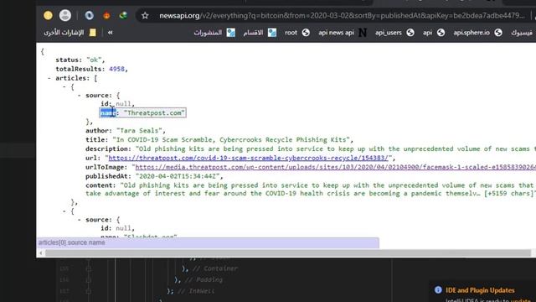The height and width of the screenshot is (302, 536).
Task: Click the author value "Tara Seals"
Action: [139, 131]
